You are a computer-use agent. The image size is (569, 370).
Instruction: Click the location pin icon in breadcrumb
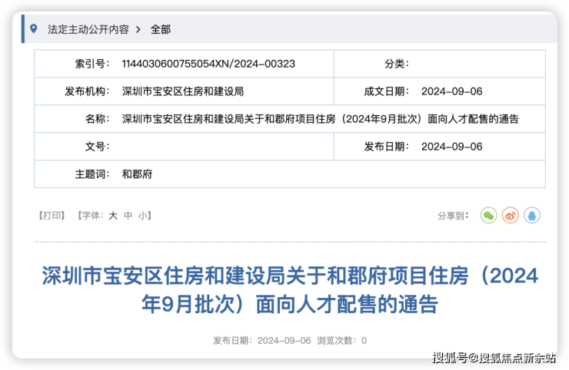pos(34,28)
